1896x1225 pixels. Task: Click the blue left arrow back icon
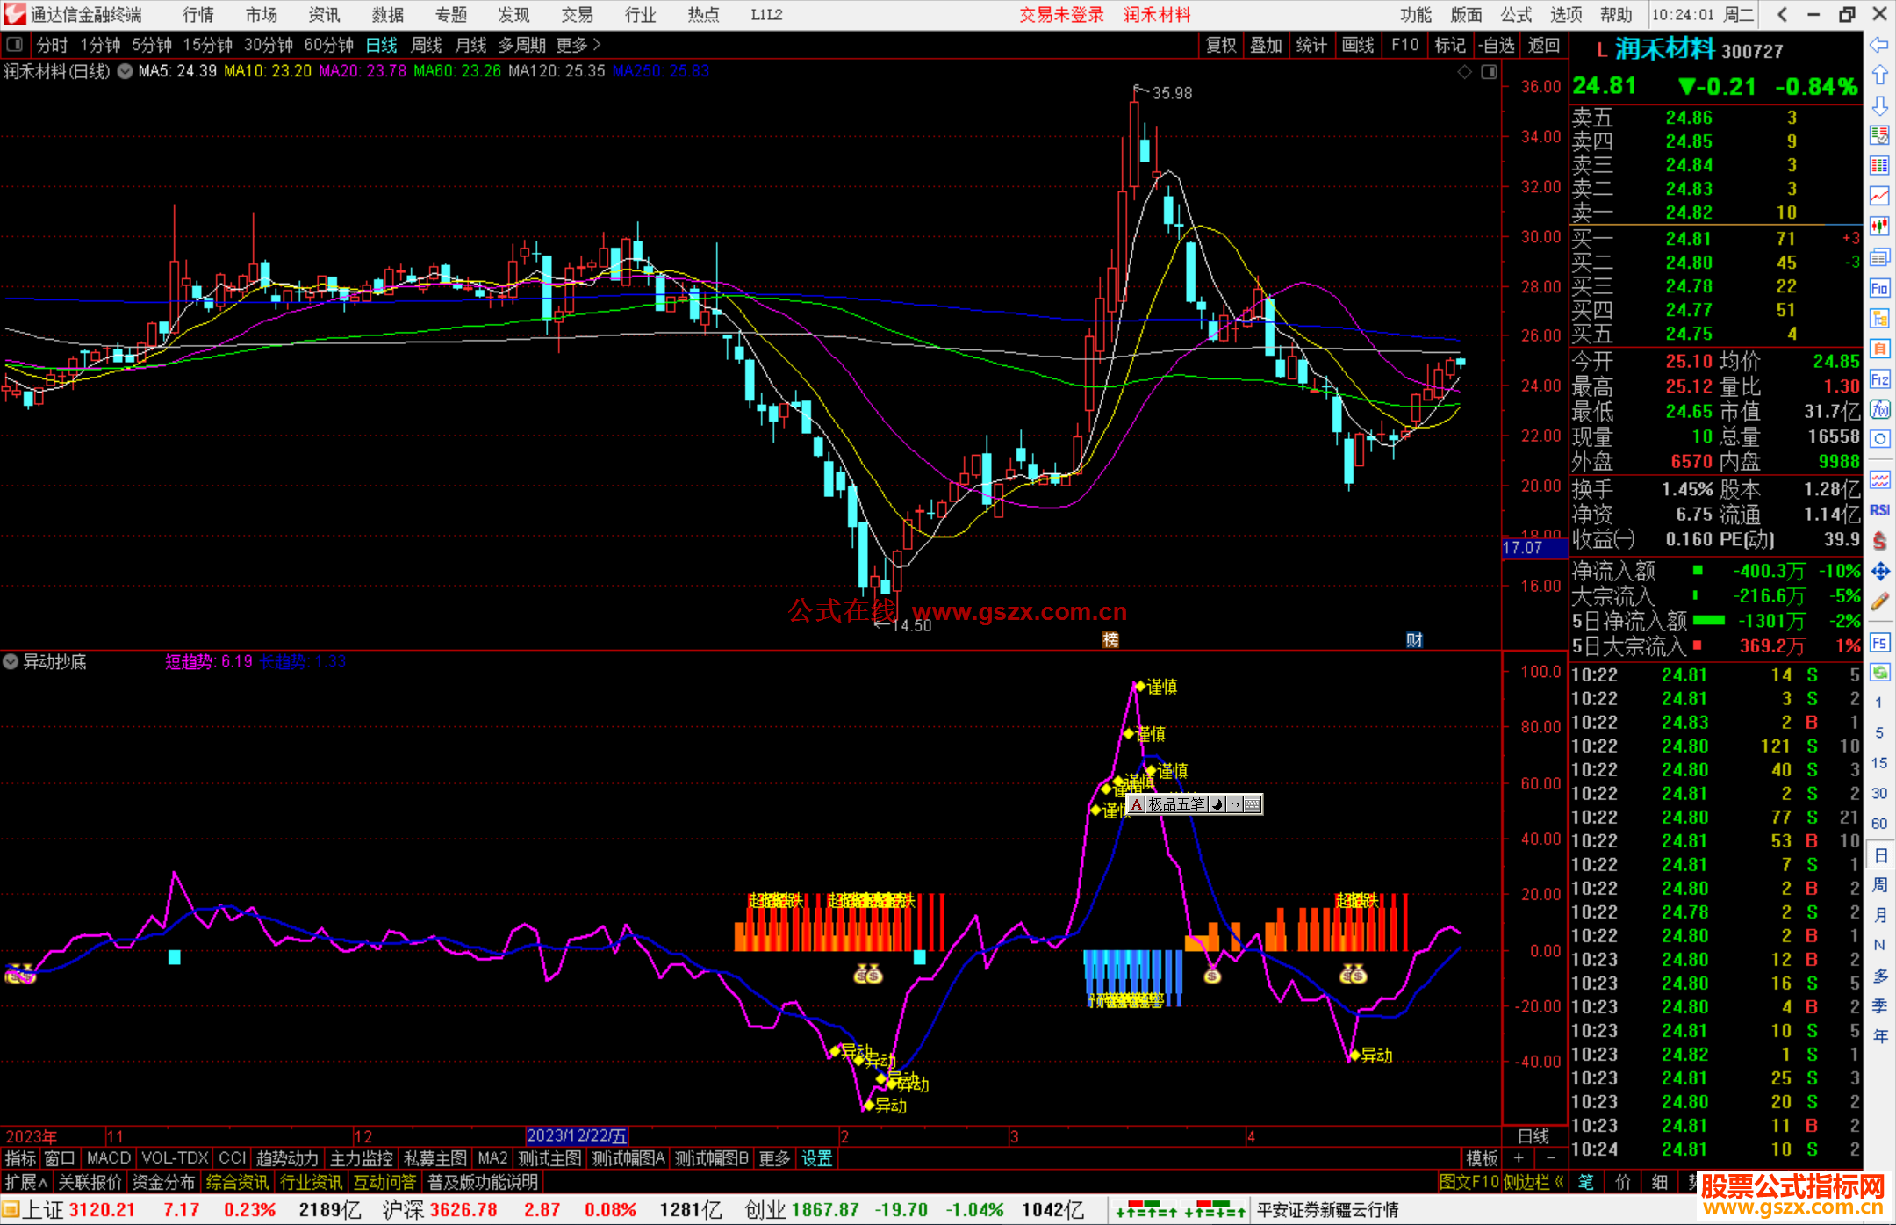(x=1879, y=44)
